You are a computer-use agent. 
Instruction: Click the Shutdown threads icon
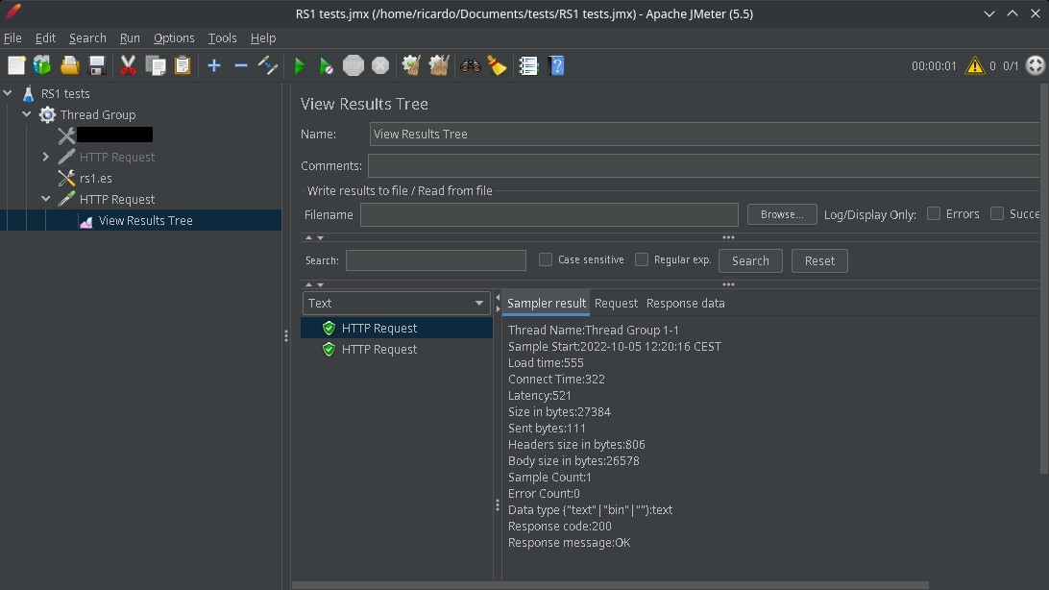(x=380, y=65)
